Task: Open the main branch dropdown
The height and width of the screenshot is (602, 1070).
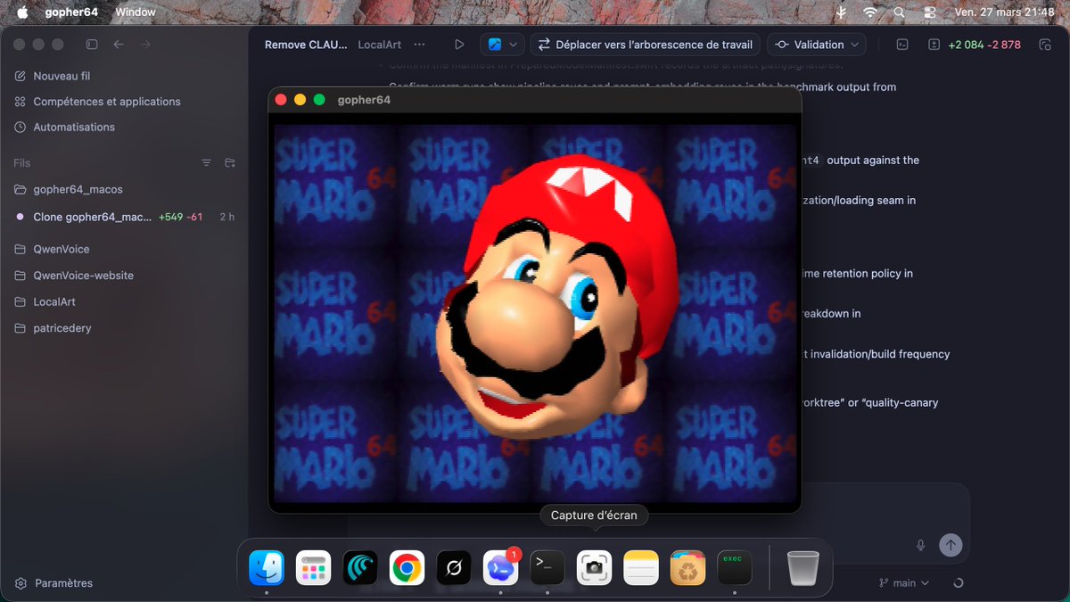Action: [904, 582]
